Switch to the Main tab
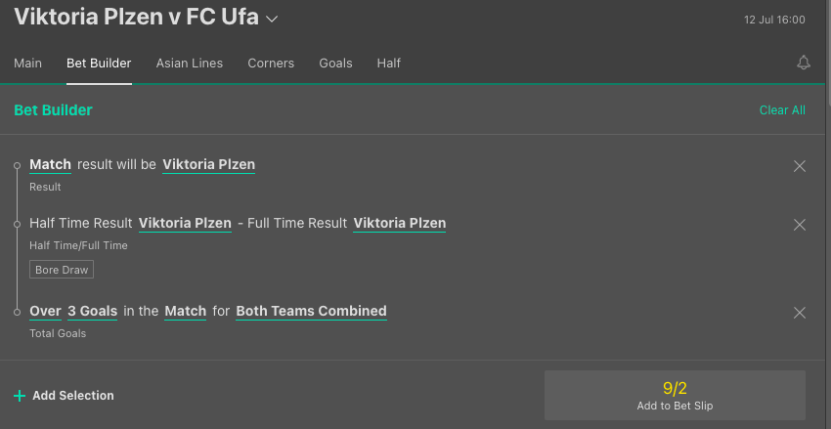 click(x=27, y=63)
